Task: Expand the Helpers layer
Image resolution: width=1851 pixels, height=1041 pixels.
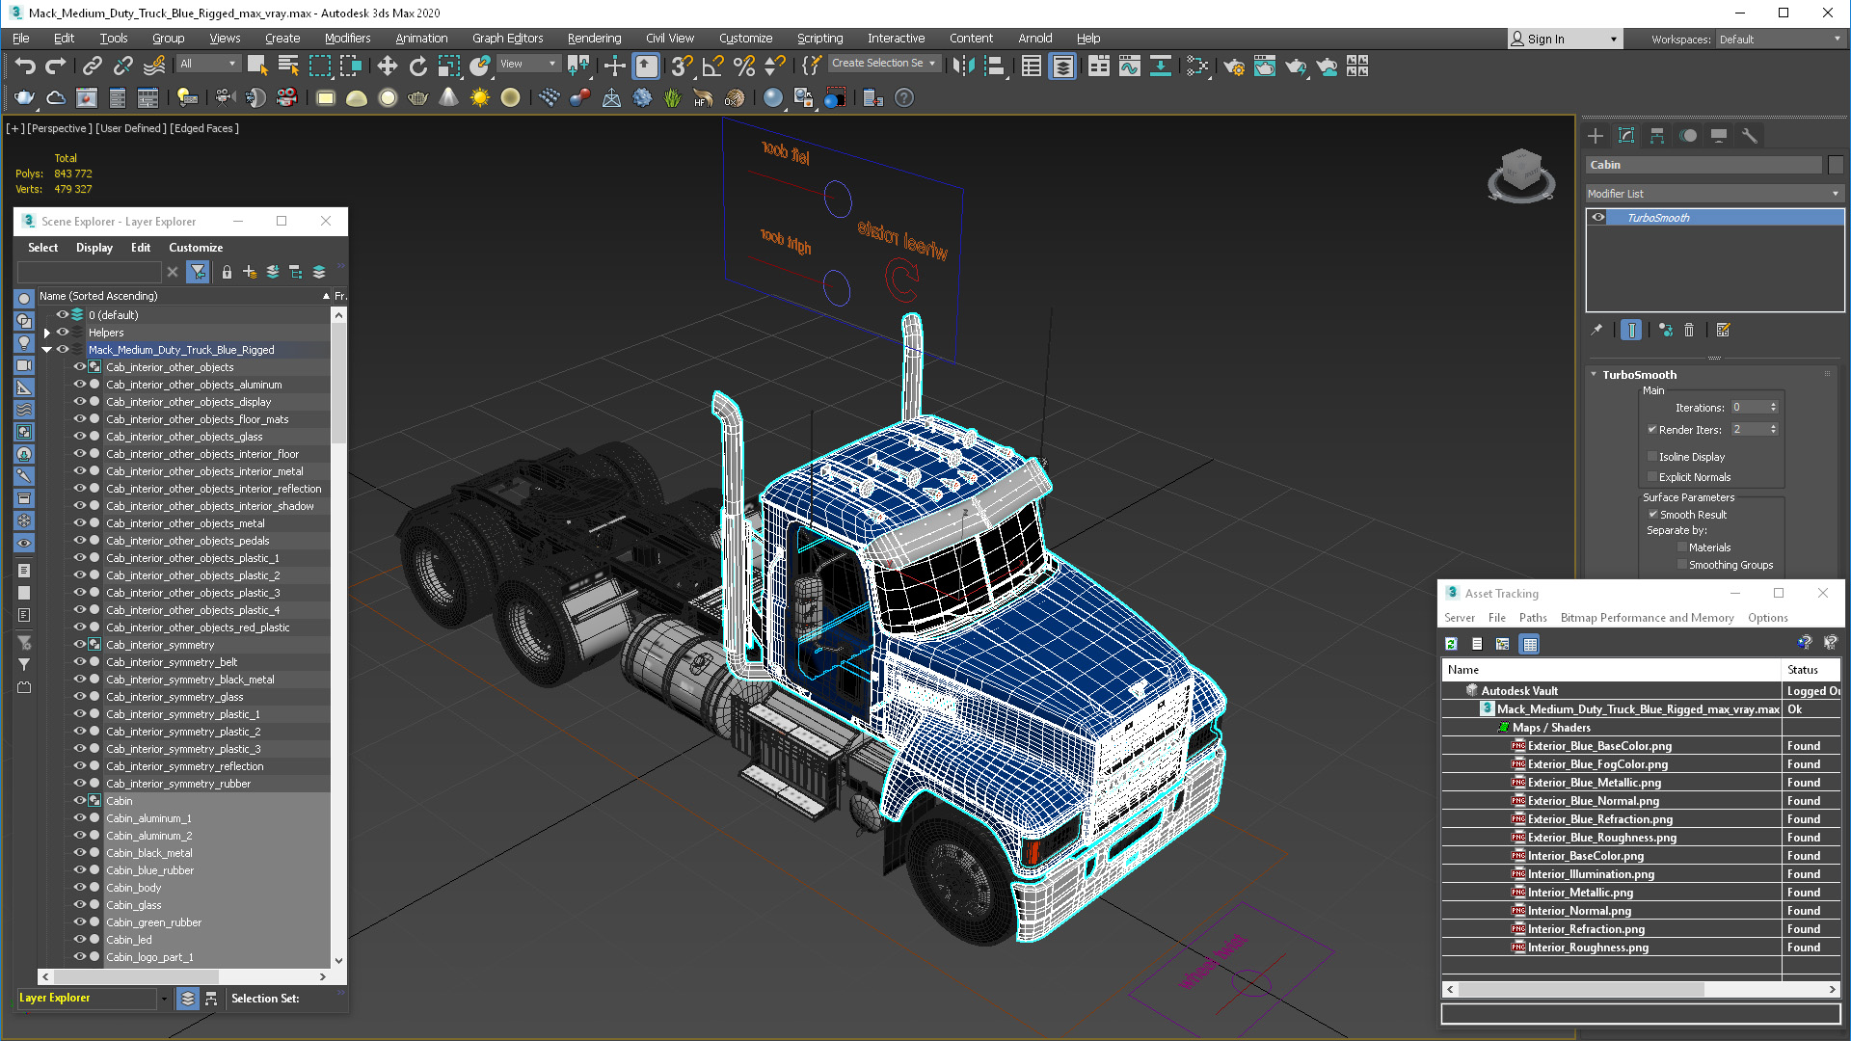Action: point(46,333)
